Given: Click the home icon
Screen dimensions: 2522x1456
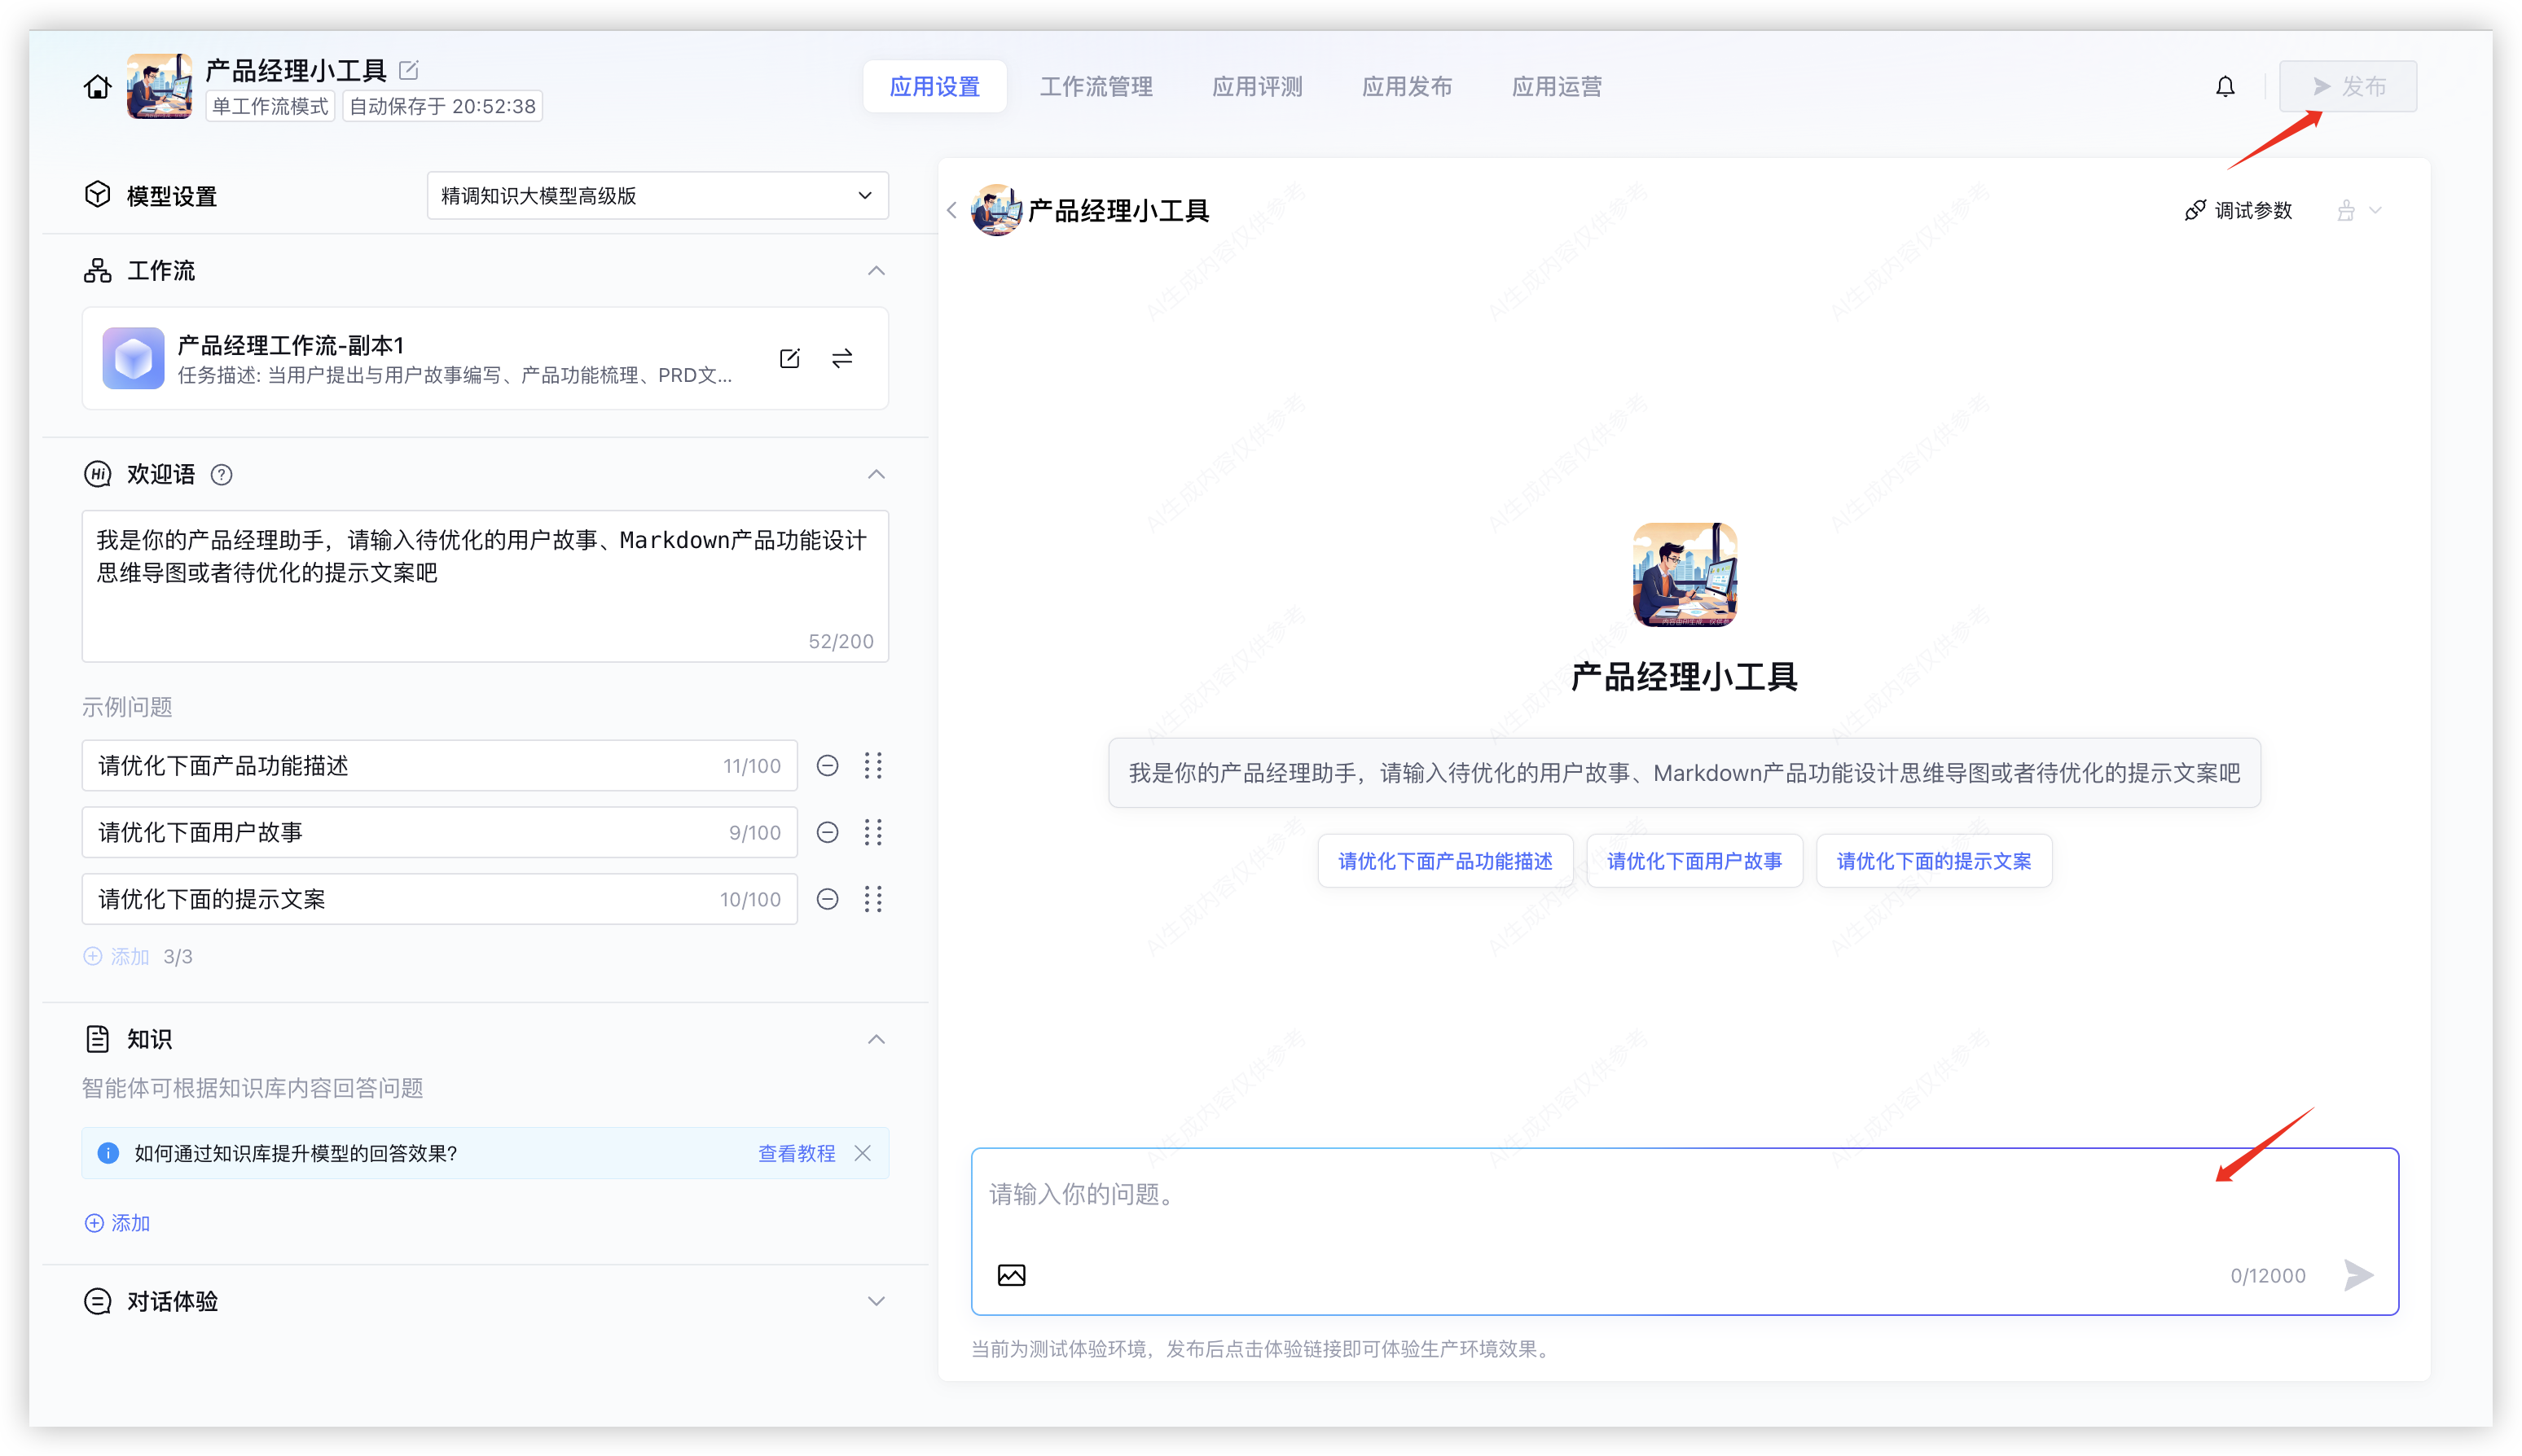Looking at the screenshot, I should click(97, 87).
